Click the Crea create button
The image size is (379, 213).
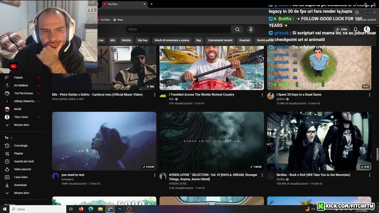[341, 29]
